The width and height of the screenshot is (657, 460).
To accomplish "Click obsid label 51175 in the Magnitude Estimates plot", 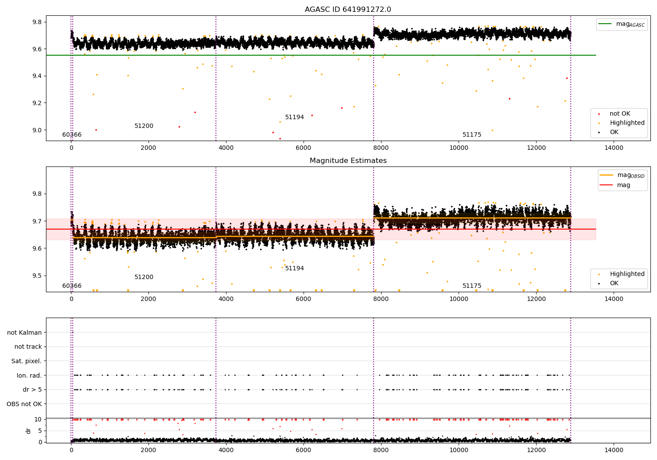I will tap(472, 286).
